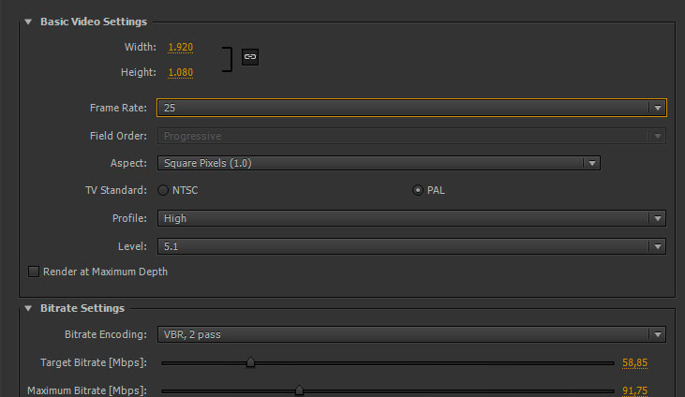Image resolution: width=685 pixels, height=397 pixels.
Task: Edit the Height value 1.080
Action: pyautogui.click(x=181, y=72)
